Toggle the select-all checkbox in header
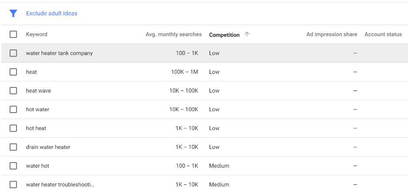 [x=13, y=34]
